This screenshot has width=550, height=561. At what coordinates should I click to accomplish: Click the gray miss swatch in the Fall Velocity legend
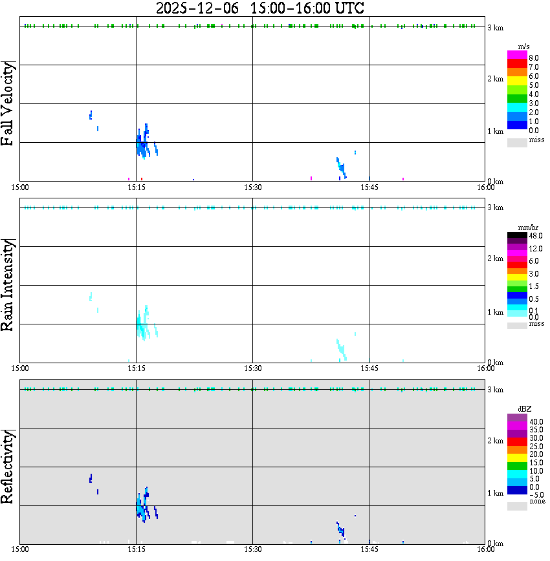click(x=517, y=142)
